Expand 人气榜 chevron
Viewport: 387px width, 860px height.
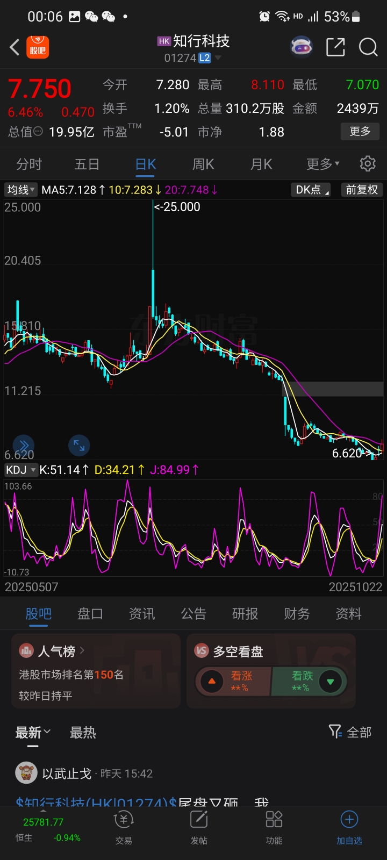coord(82,650)
